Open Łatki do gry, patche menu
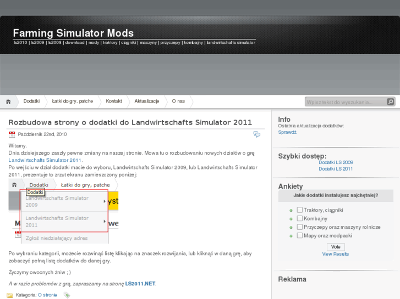 pyautogui.click(x=73, y=101)
